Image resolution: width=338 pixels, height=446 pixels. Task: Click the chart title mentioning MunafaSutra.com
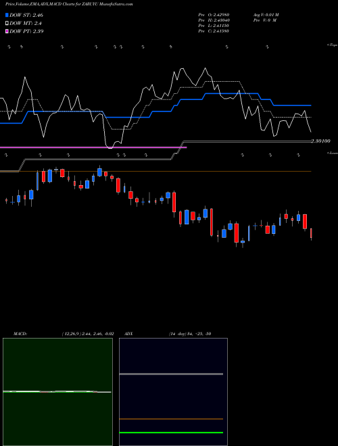pyautogui.click(x=69, y=4)
